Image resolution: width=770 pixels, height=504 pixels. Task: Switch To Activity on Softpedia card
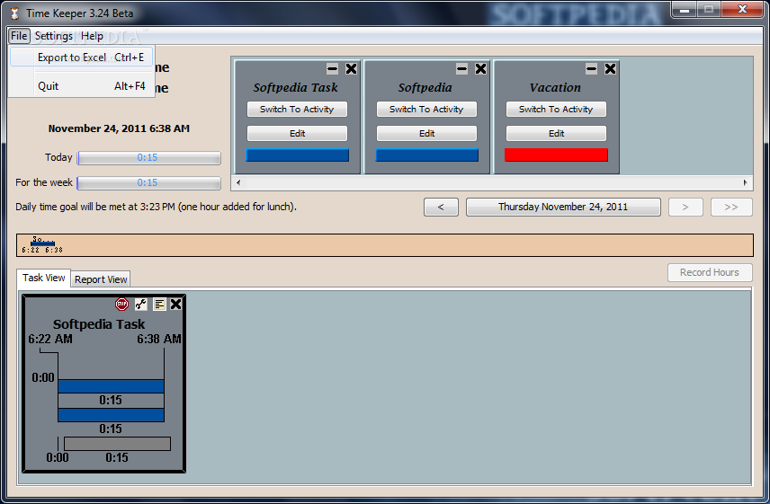click(x=426, y=110)
